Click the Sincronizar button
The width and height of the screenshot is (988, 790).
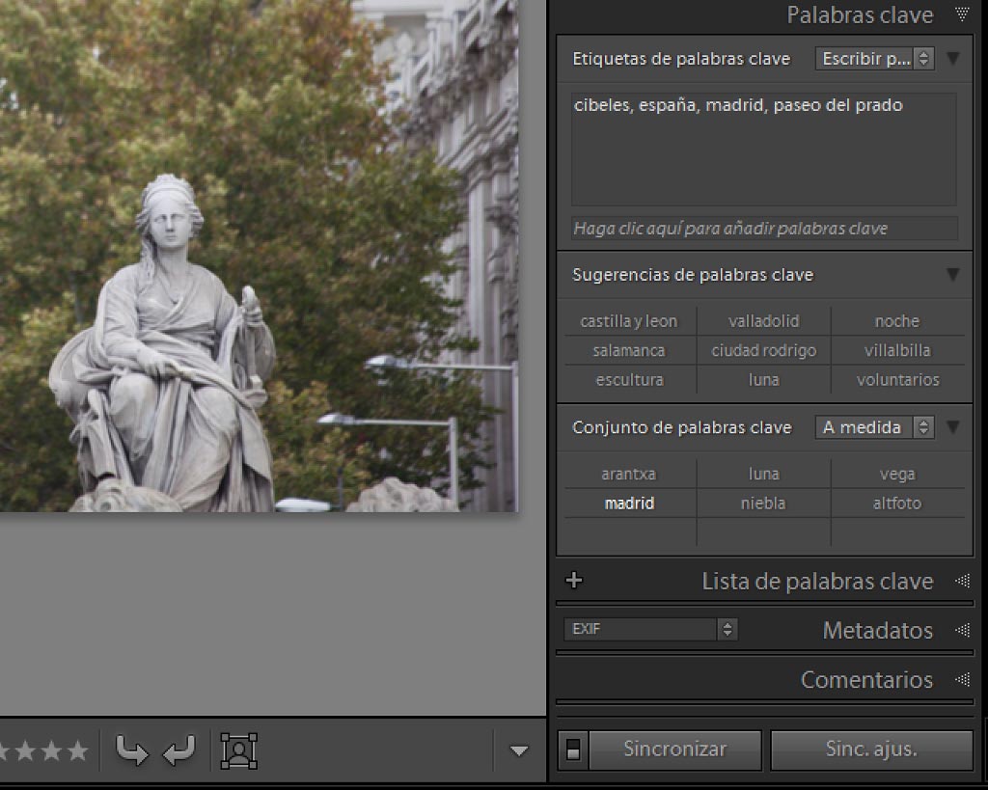(x=674, y=749)
